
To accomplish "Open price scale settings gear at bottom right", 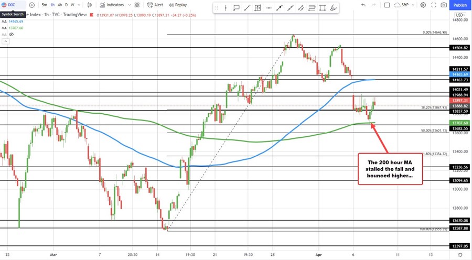I will tap(460, 255).
